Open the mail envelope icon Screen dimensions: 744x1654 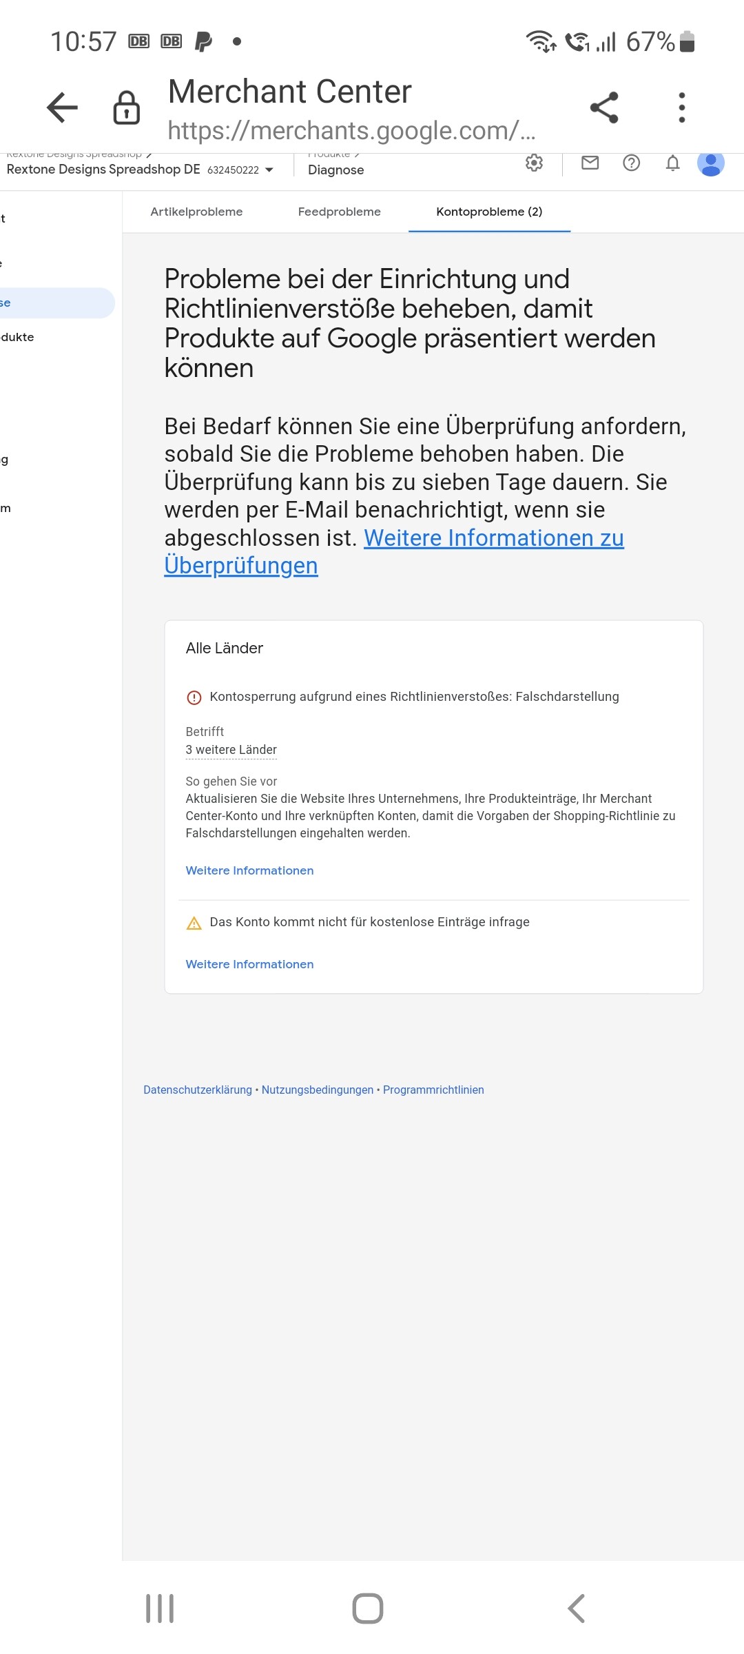coord(590,163)
